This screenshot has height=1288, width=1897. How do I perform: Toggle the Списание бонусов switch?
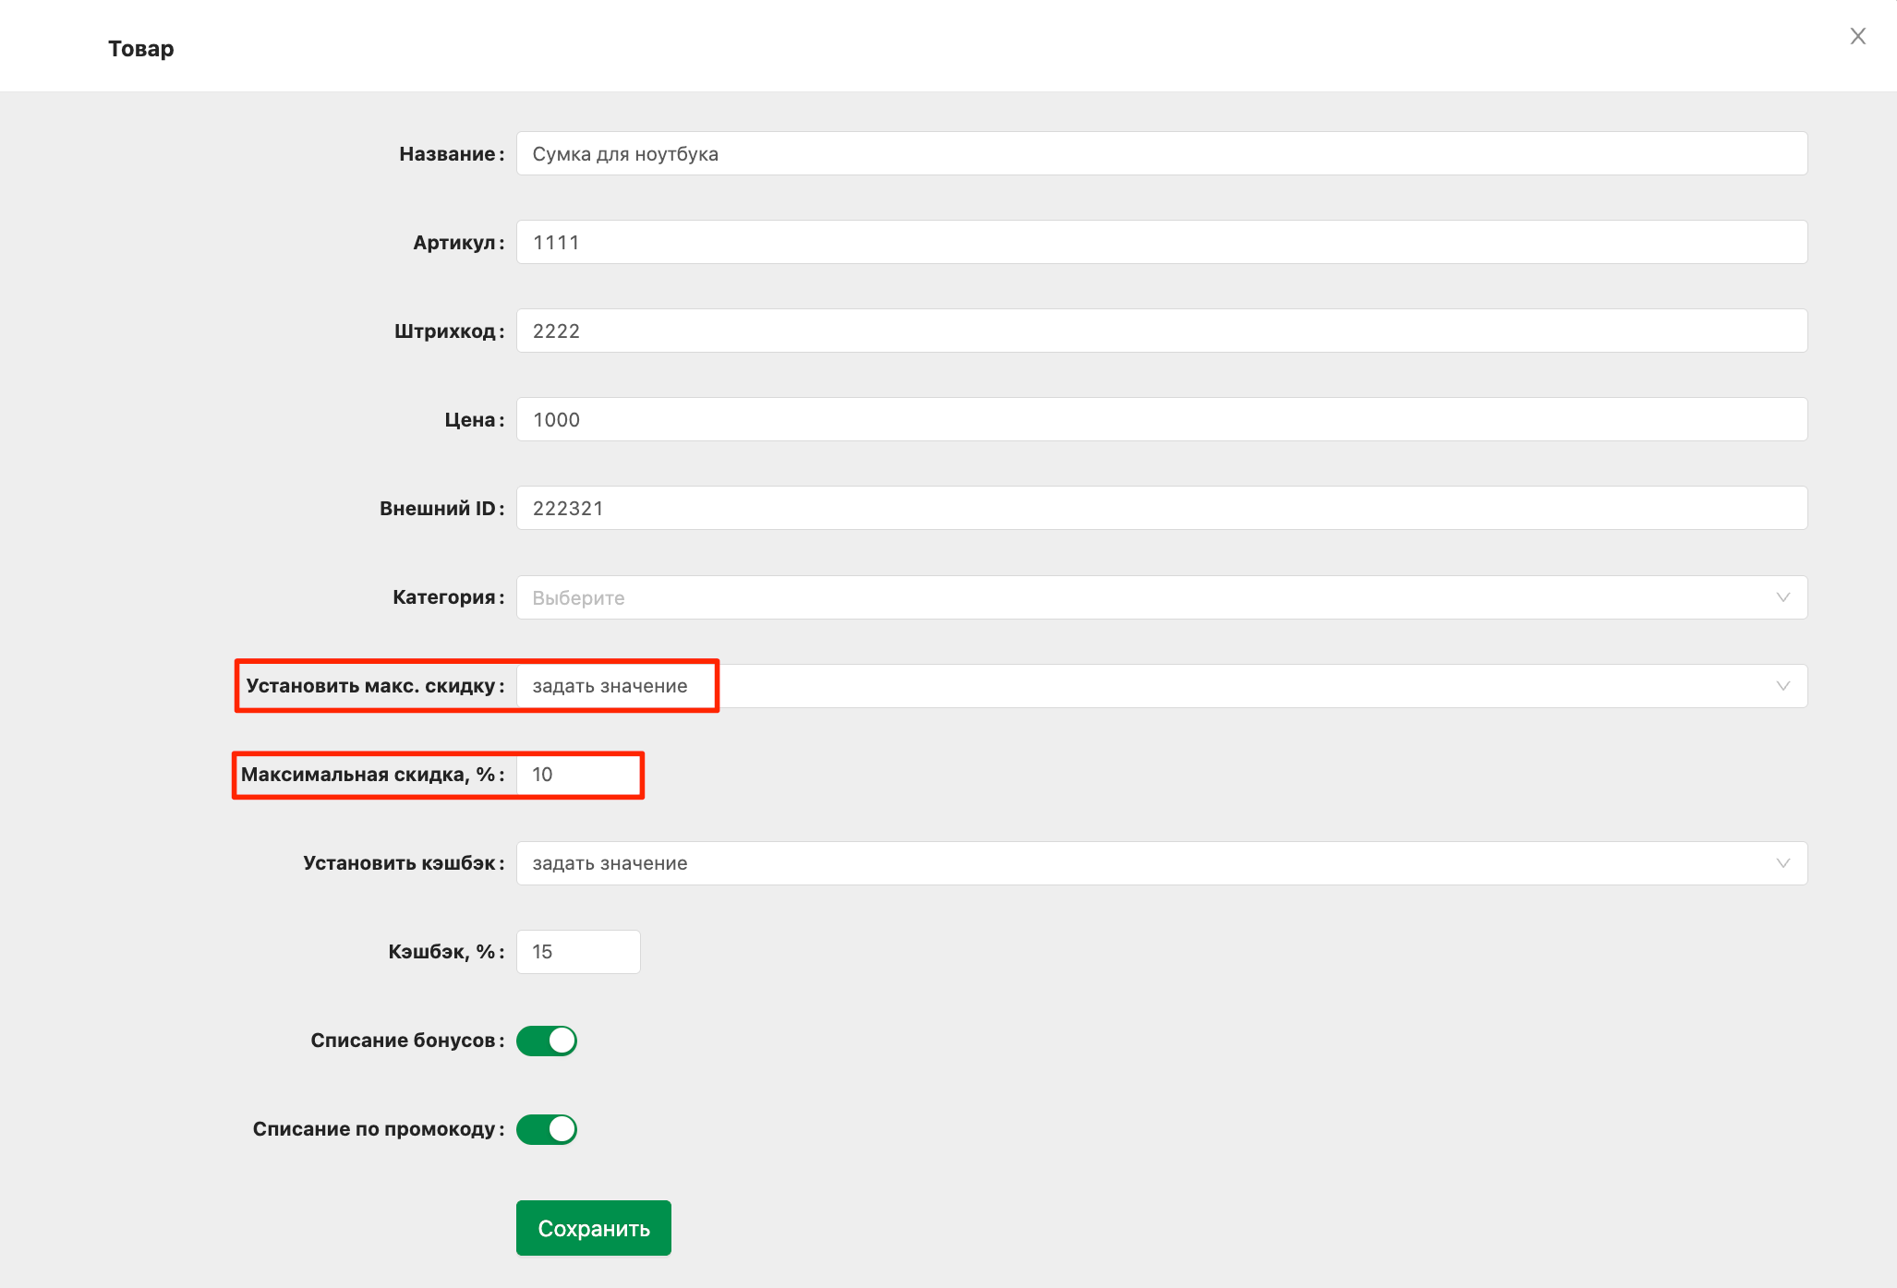click(x=547, y=1041)
